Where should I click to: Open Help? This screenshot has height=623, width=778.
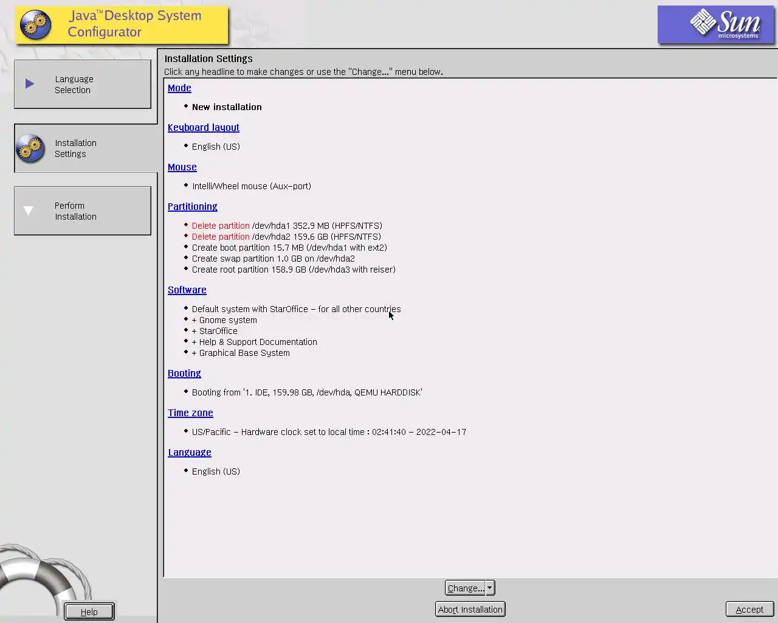(x=89, y=611)
